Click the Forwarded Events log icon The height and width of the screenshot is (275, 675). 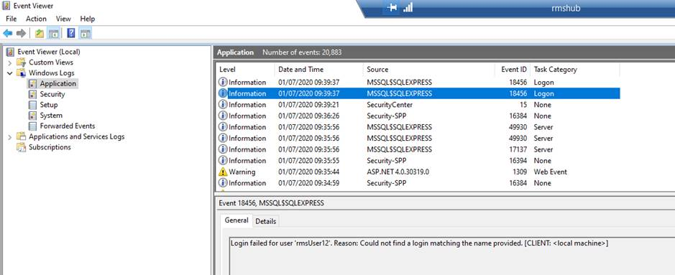coord(33,126)
